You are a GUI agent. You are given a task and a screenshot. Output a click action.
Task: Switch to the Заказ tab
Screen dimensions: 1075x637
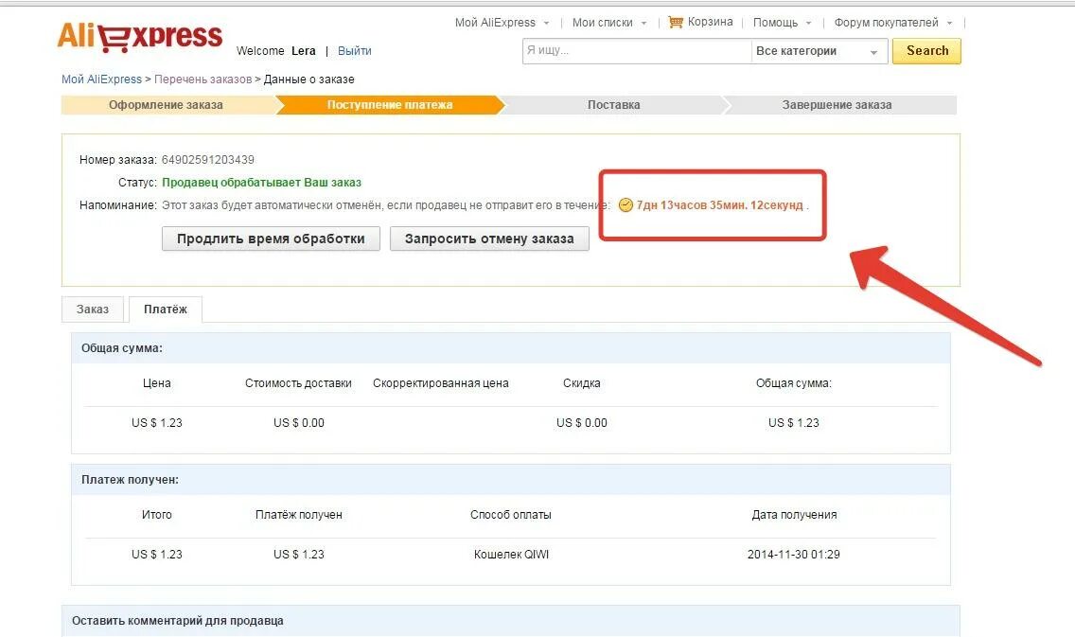click(x=93, y=310)
